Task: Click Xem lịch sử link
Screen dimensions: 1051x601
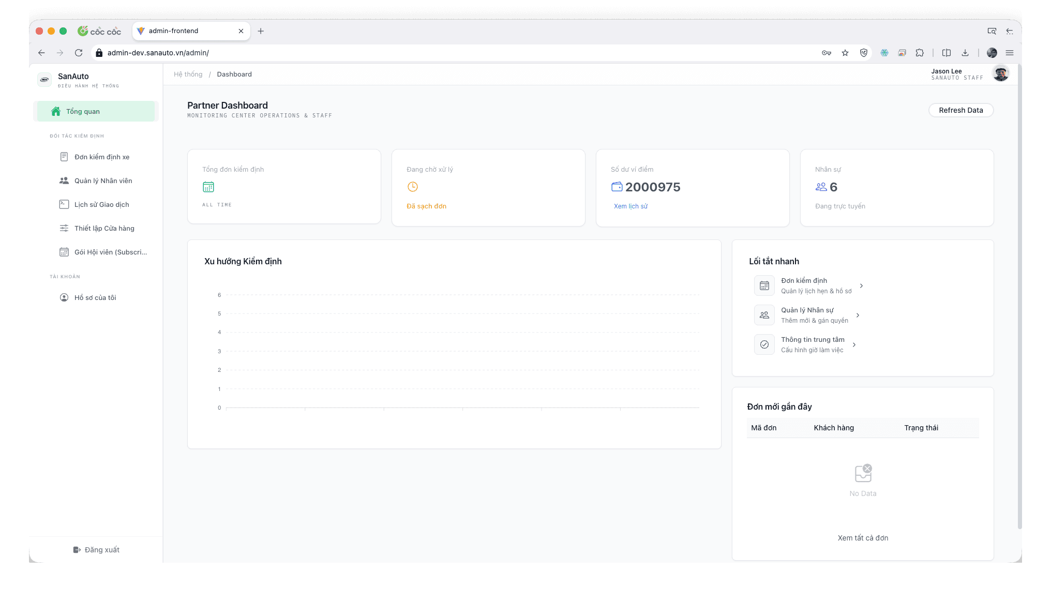Action: [630, 206]
